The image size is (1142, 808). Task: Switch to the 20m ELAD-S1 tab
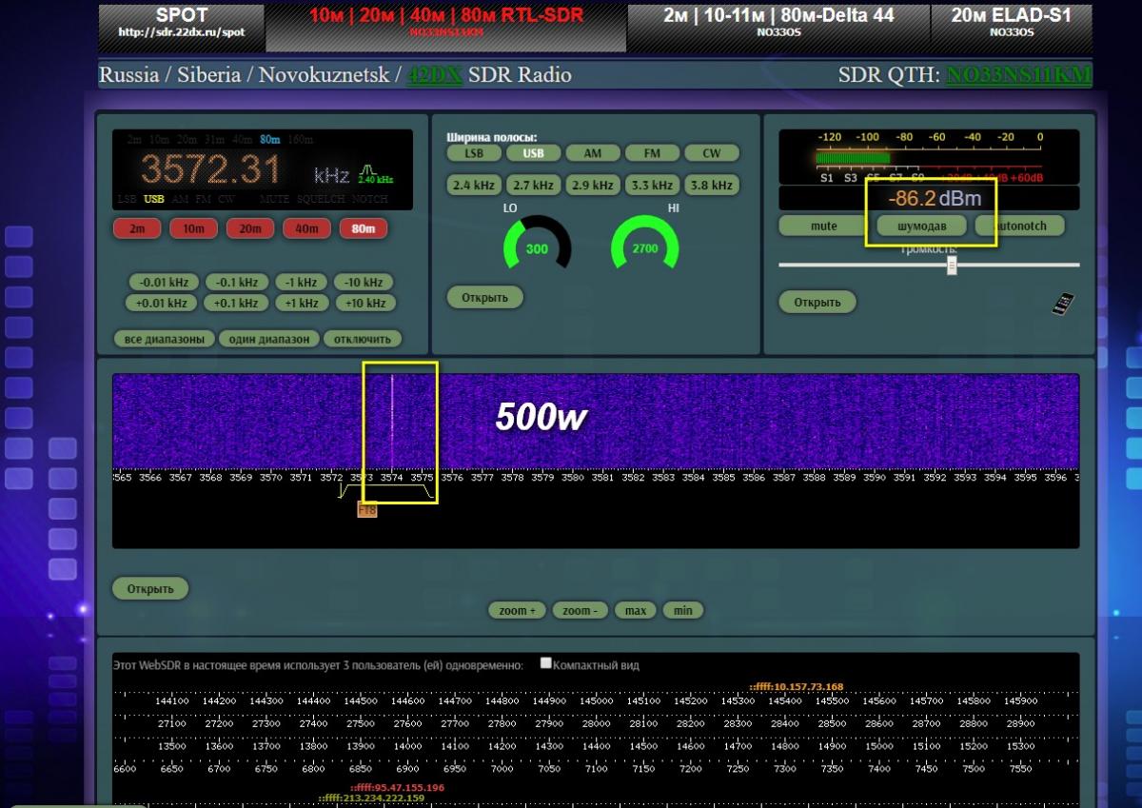click(1011, 22)
